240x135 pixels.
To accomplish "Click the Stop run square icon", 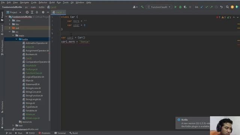I will (190, 7).
